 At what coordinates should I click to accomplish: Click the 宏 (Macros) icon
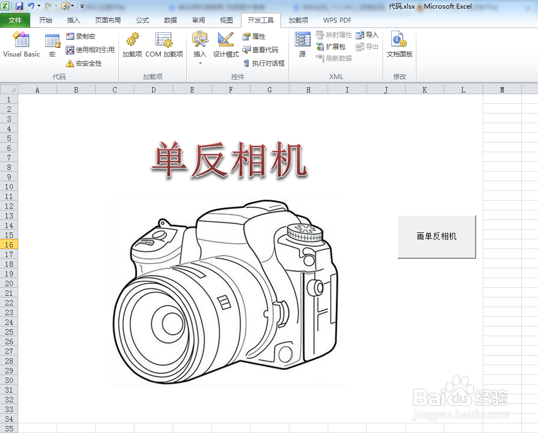tap(52, 46)
